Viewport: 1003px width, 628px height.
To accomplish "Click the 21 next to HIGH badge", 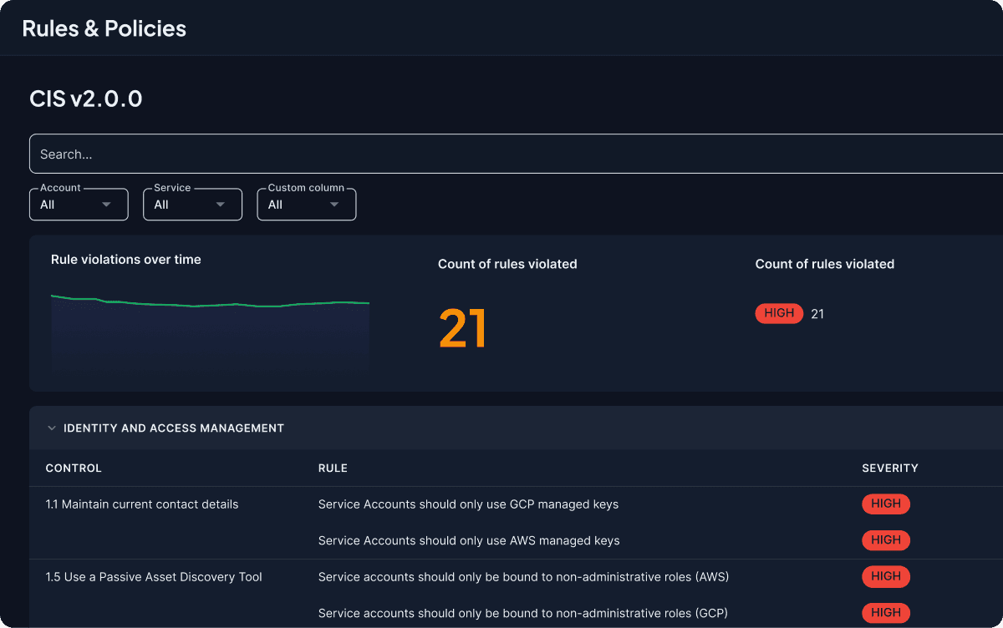I will [817, 314].
